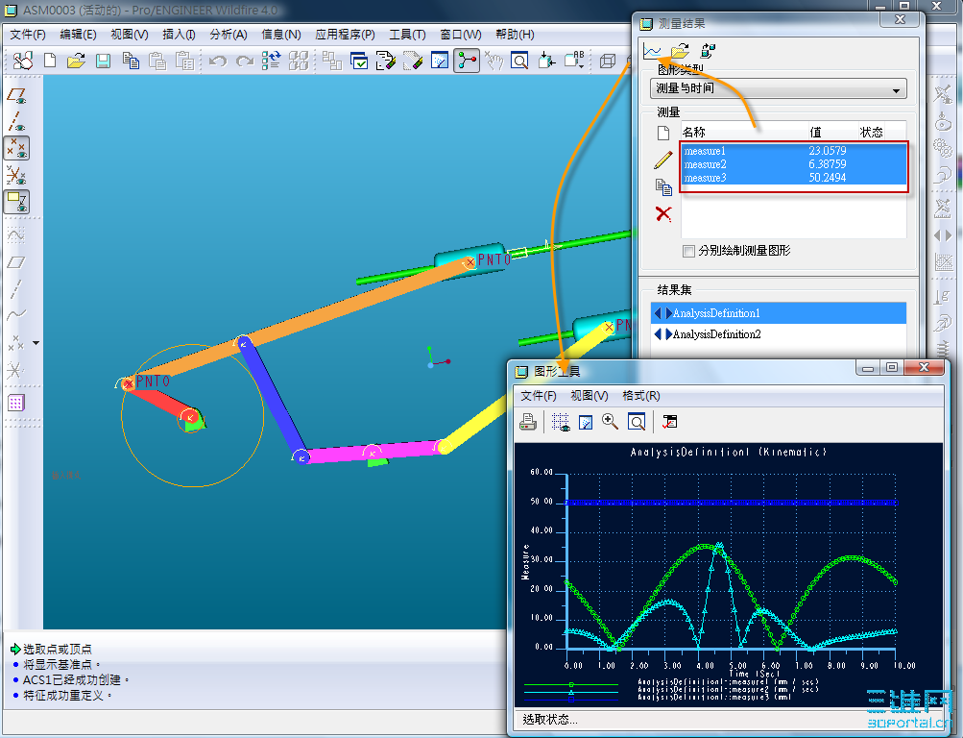Close the 测量结果 dialog
The width and height of the screenshot is (963, 738).
901,19
